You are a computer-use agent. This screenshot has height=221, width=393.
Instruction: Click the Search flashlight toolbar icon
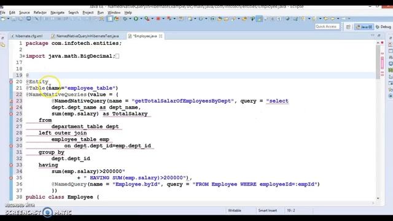coord(234,19)
